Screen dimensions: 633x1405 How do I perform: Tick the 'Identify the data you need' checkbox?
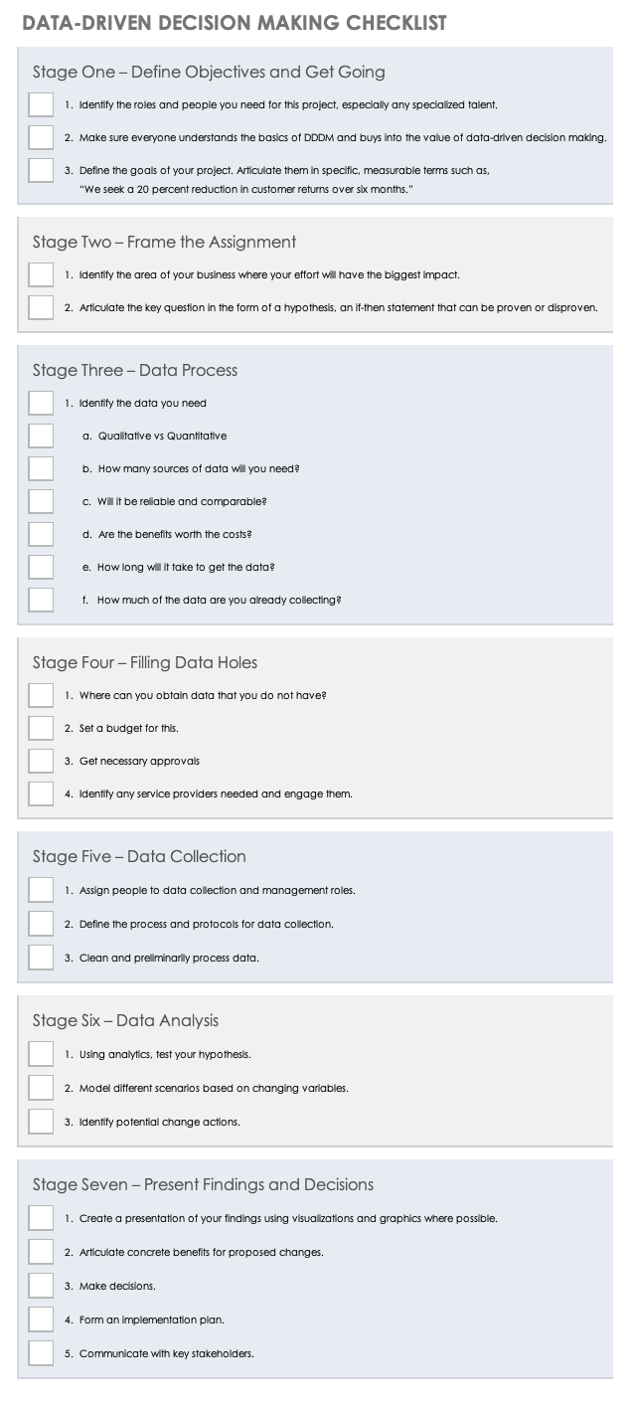pyautogui.click(x=41, y=403)
